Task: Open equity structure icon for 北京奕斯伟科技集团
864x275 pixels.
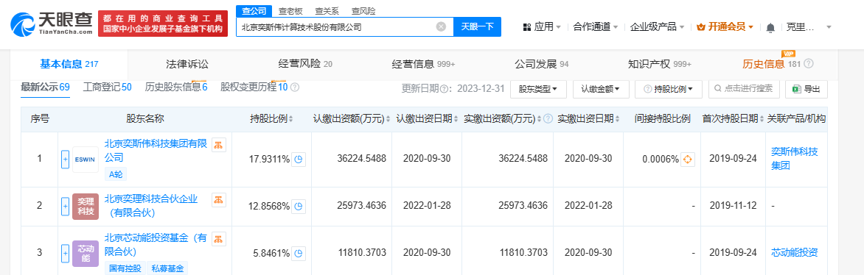Action: [x=219, y=145]
